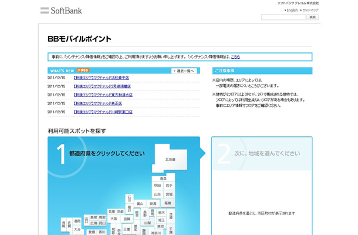358x235 pixels.
Task: Open the RSS feed icon
Action: click(x=83, y=70)
